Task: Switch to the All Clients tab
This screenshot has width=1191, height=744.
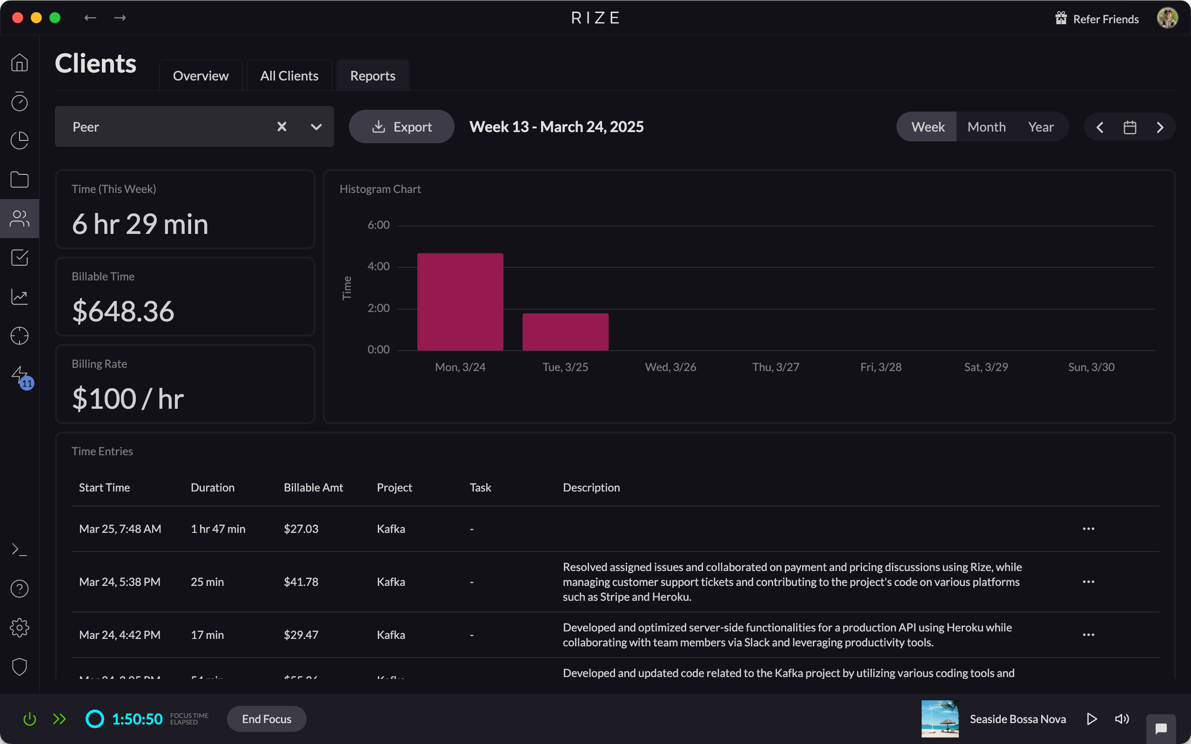Action: pos(289,75)
